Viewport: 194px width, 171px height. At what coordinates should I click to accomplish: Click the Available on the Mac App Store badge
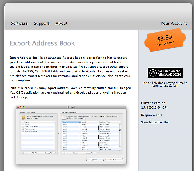click(x=165, y=73)
